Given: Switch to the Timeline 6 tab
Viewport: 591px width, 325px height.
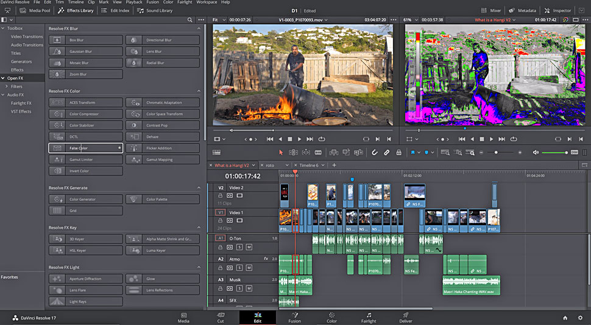Looking at the screenshot, I should (308, 165).
